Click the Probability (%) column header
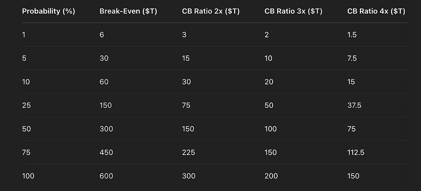 49,11
